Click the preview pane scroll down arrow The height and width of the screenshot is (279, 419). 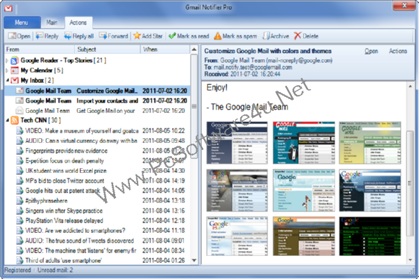(410, 259)
